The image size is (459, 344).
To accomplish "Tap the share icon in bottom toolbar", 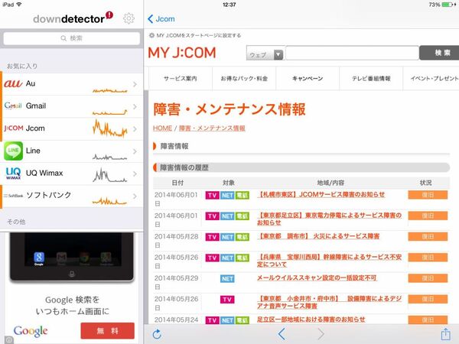I will [x=445, y=334].
